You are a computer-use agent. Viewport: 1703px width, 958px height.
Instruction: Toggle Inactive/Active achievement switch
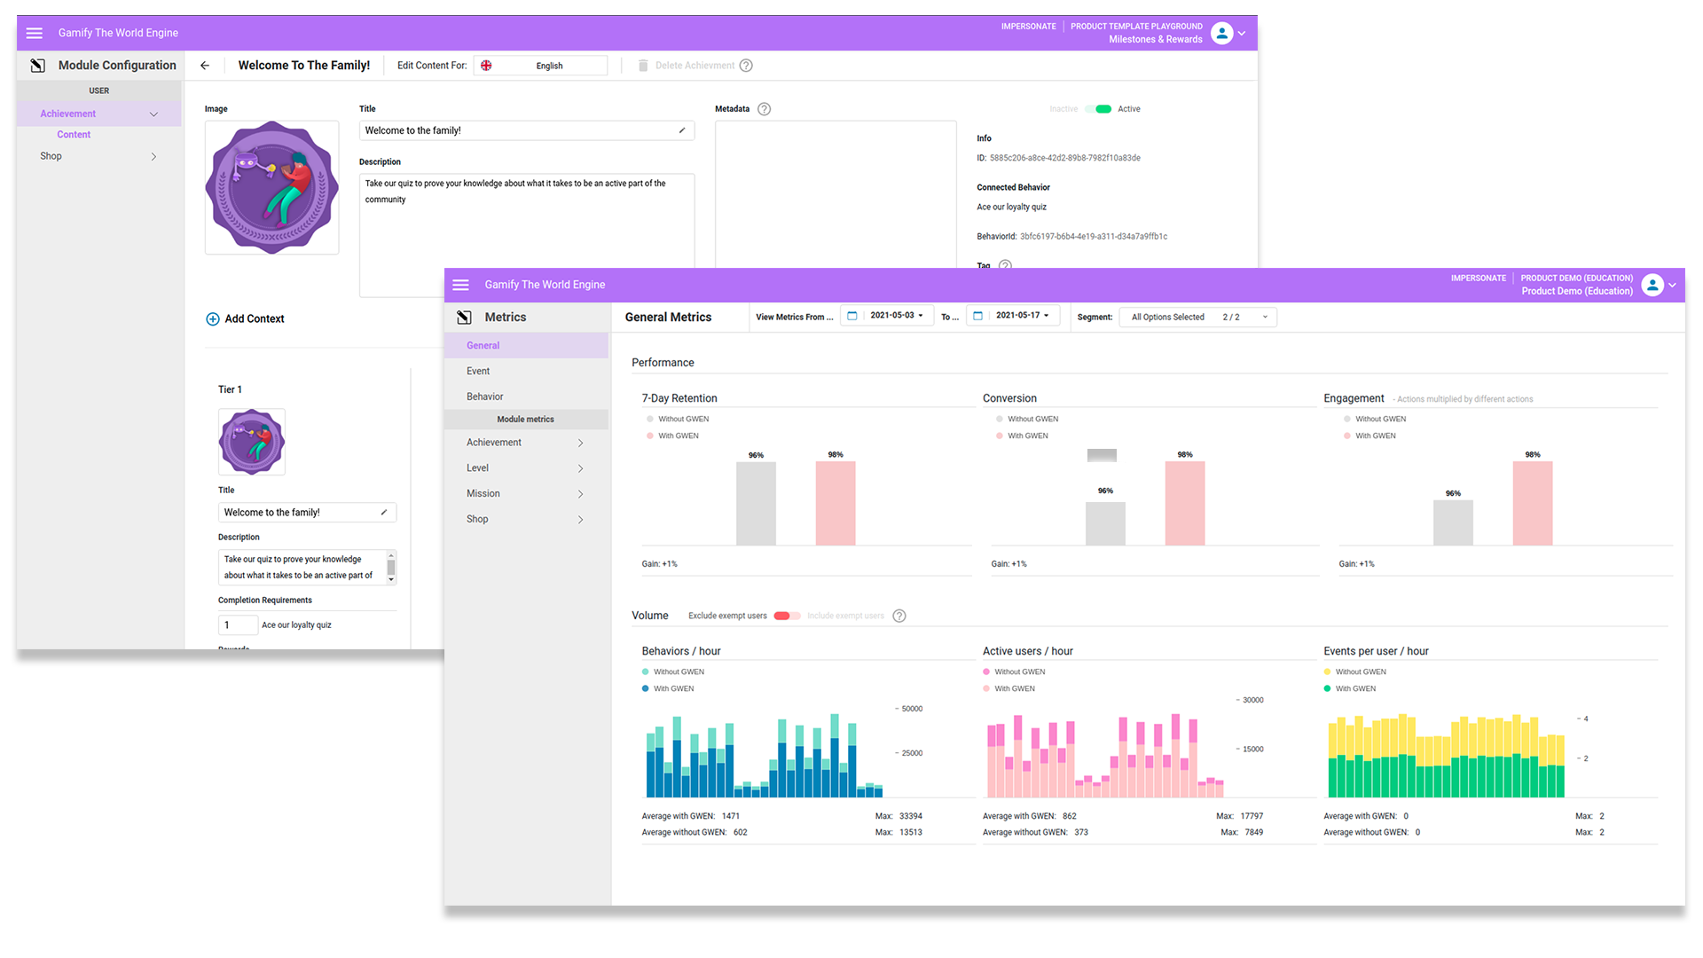click(x=1099, y=109)
